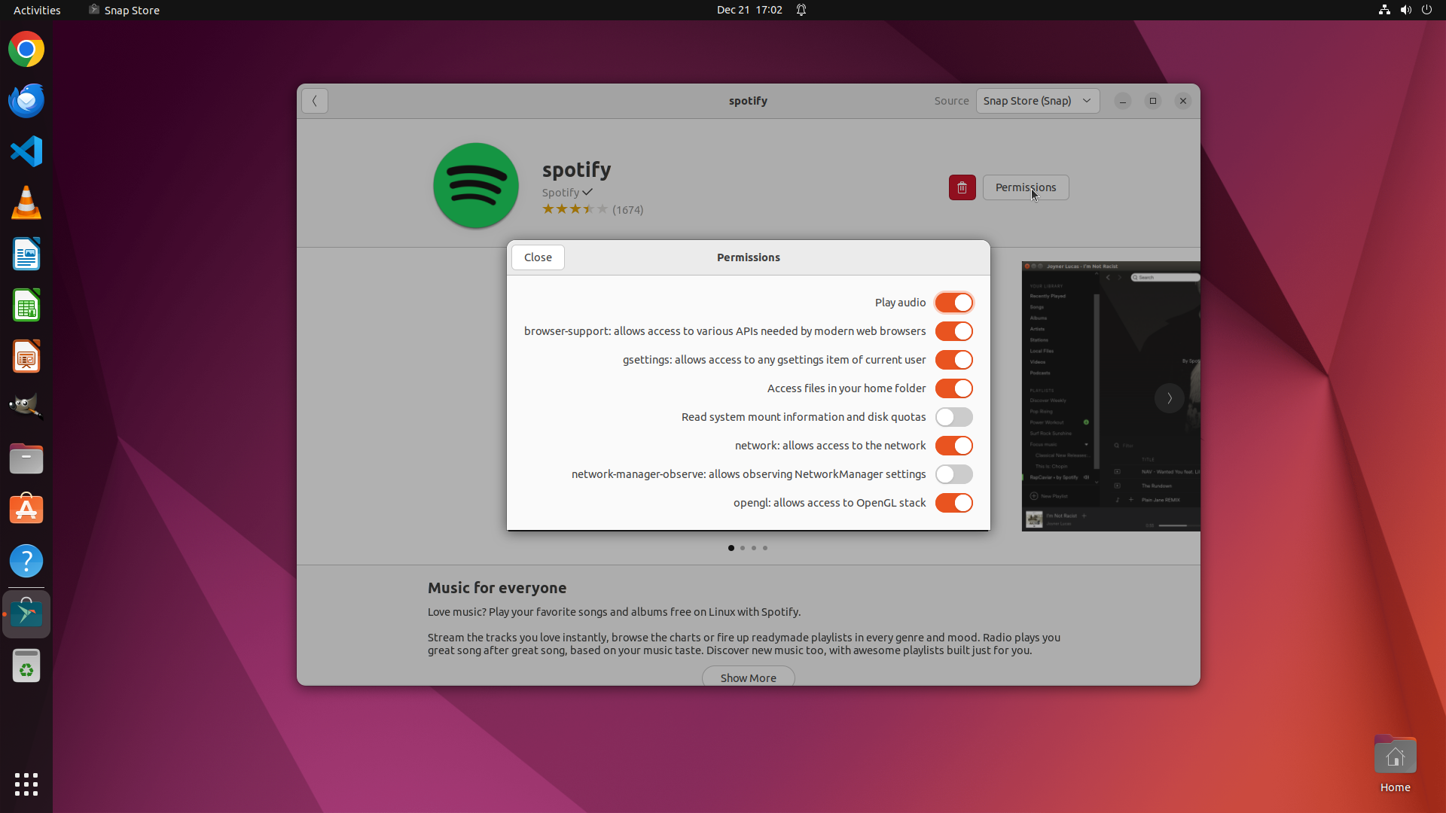Open the Activities overview

point(37,10)
